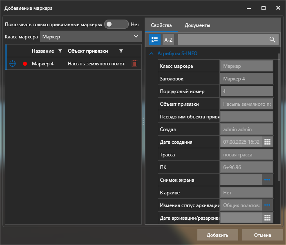
Task: Click the target locate icon for Маркер 4
Action: [x=12, y=63]
